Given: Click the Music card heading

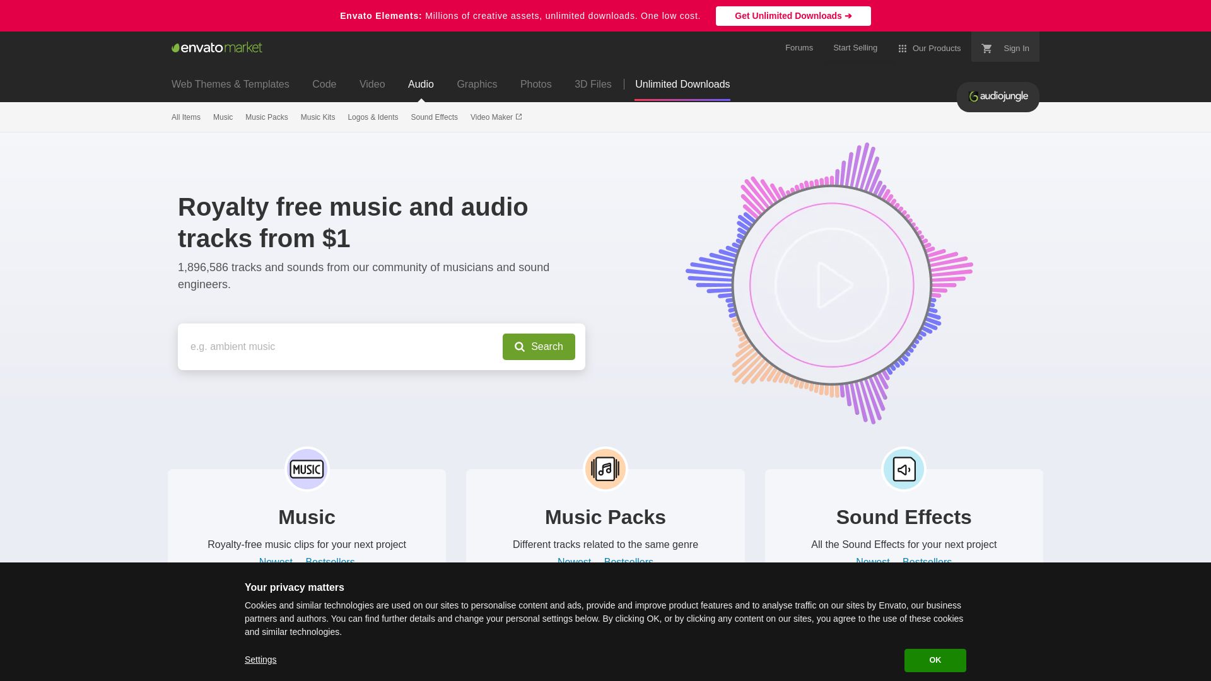Looking at the screenshot, I should coord(307,517).
